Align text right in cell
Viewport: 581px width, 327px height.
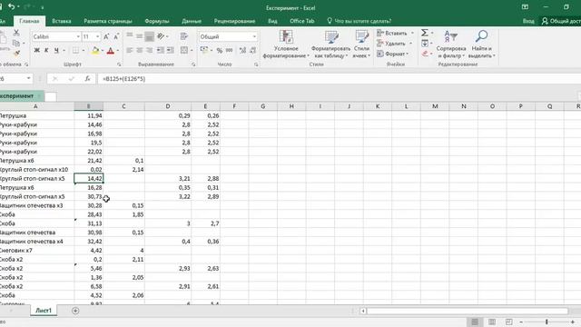[149, 51]
